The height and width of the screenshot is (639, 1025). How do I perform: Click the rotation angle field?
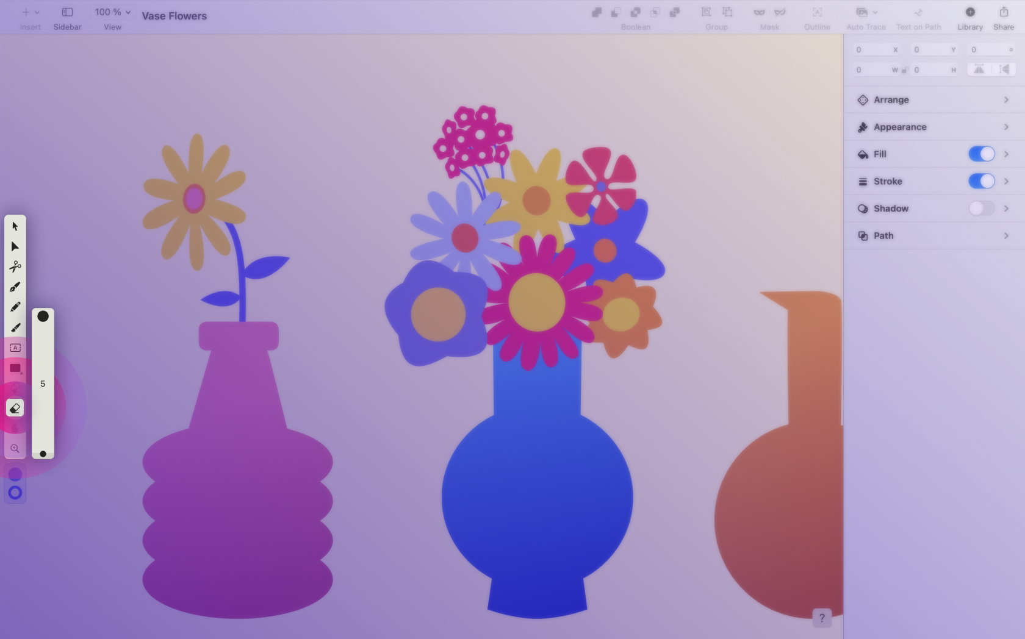click(992, 50)
